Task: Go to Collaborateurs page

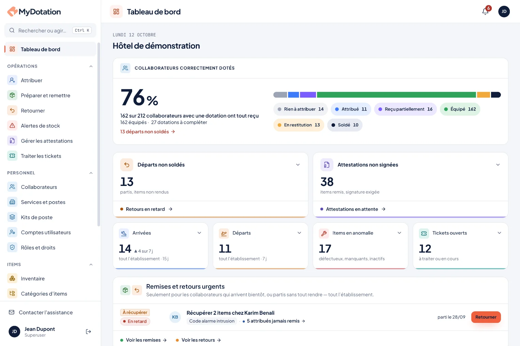Action: pyautogui.click(x=50, y=187)
